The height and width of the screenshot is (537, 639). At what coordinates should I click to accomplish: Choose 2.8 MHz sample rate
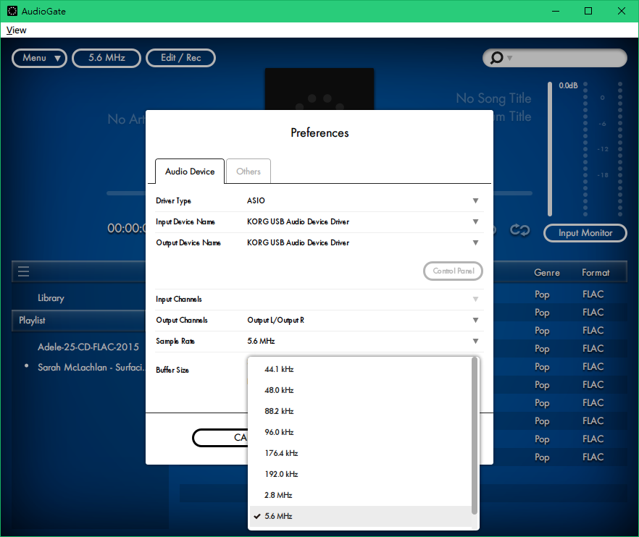360,495
